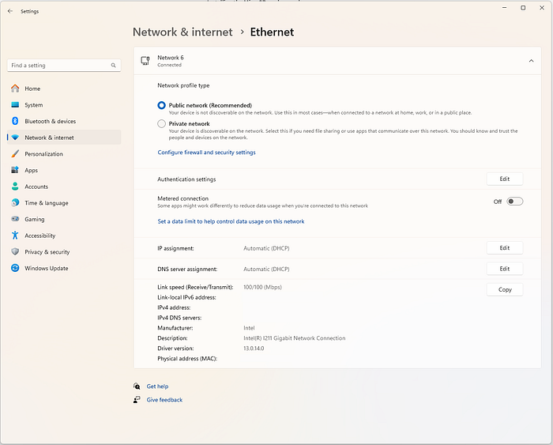
Task: Select the Private network radio button
Action: click(x=162, y=124)
